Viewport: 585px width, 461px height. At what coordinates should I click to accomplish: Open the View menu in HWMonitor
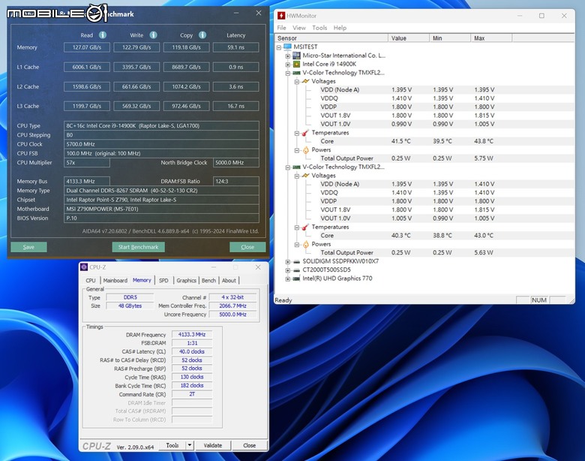pyautogui.click(x=298, y=28)
